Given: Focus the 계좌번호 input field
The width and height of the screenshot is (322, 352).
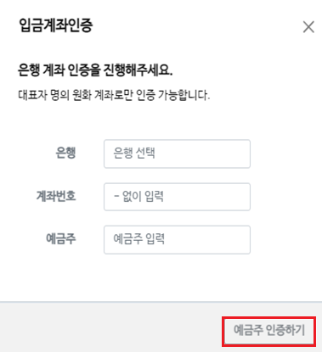Looking at the screenshot, I should 177,197.
